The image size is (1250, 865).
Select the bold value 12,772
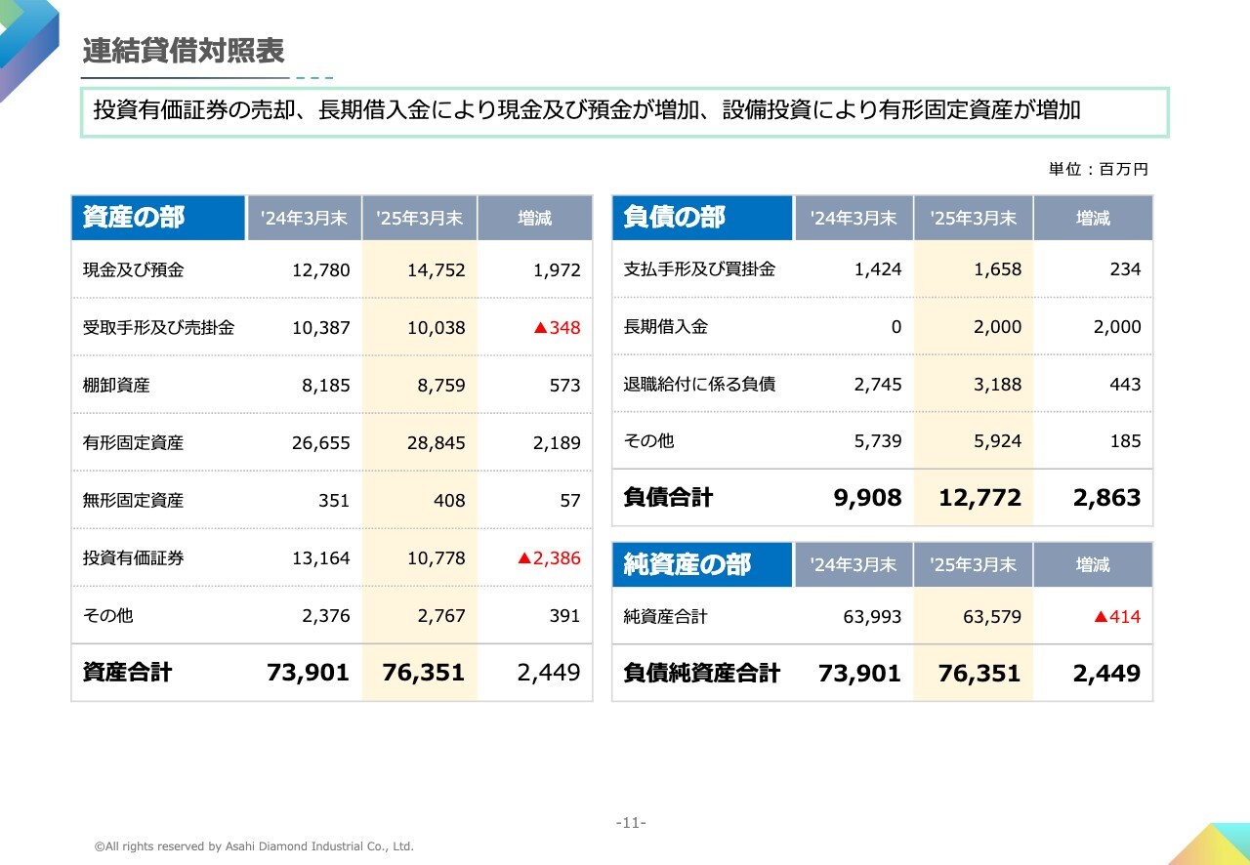(x=979, y=498)
